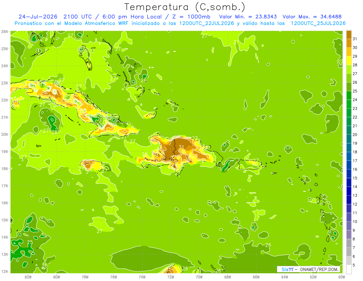Click blue legend band between 15 and 16
The image size is (363, 281).
(349, 174)
